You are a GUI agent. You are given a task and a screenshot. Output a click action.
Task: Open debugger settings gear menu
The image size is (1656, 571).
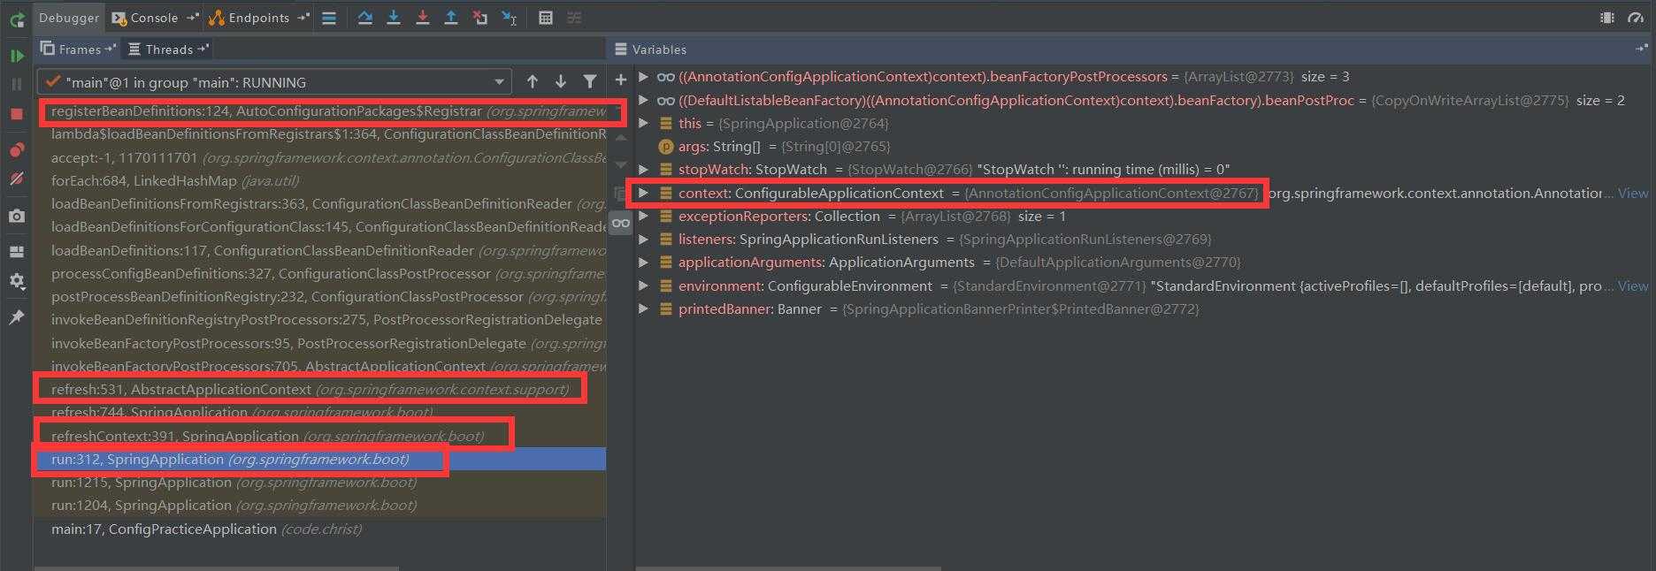[17, 281]
